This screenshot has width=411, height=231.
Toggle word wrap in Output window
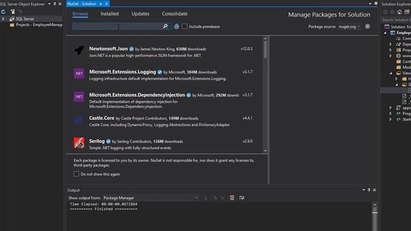coord(241,198)
